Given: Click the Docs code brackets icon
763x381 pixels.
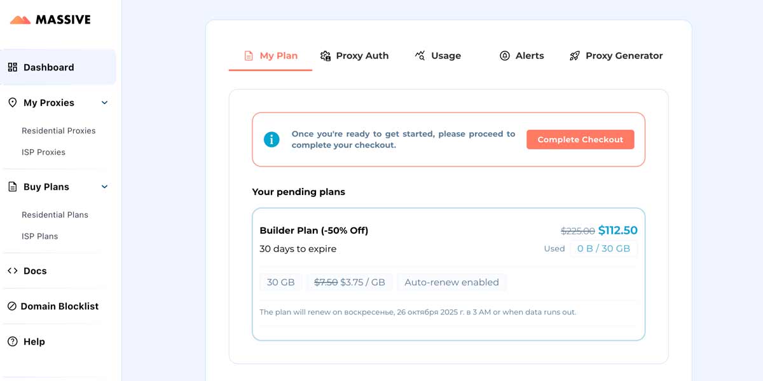Looking at the screenshot, I should [x=13, y=271].
